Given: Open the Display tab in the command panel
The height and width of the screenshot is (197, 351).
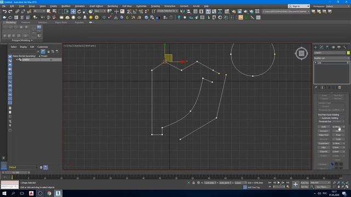Looking at the screenshot, I should [x=339, y=47].
